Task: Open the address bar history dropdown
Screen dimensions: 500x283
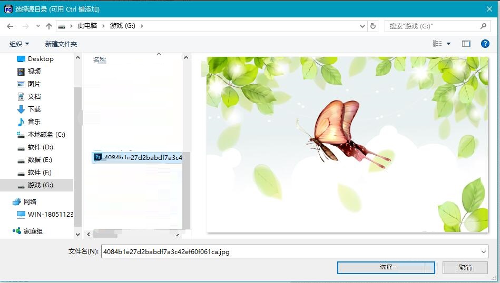Action: (x=362, y=26)
